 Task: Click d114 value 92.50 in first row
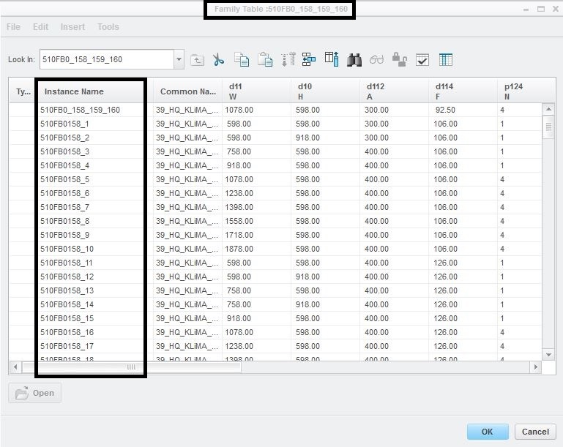445,110
